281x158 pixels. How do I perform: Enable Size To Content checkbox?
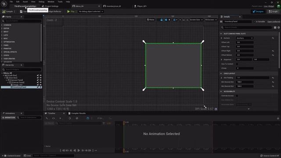click(237, 64)
